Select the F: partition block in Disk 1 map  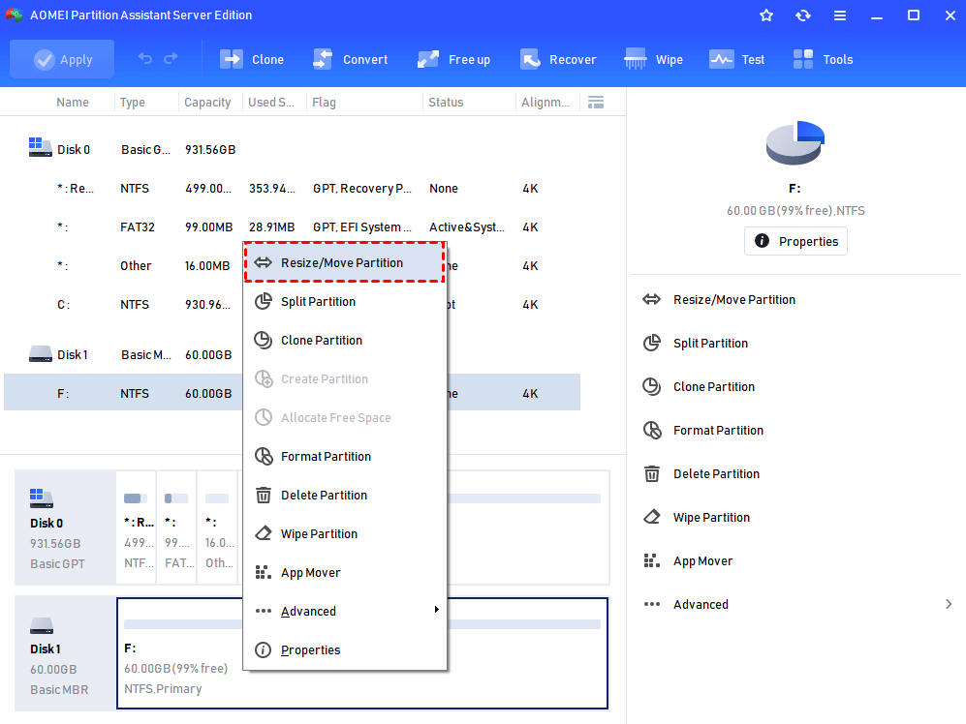(362, 653)
